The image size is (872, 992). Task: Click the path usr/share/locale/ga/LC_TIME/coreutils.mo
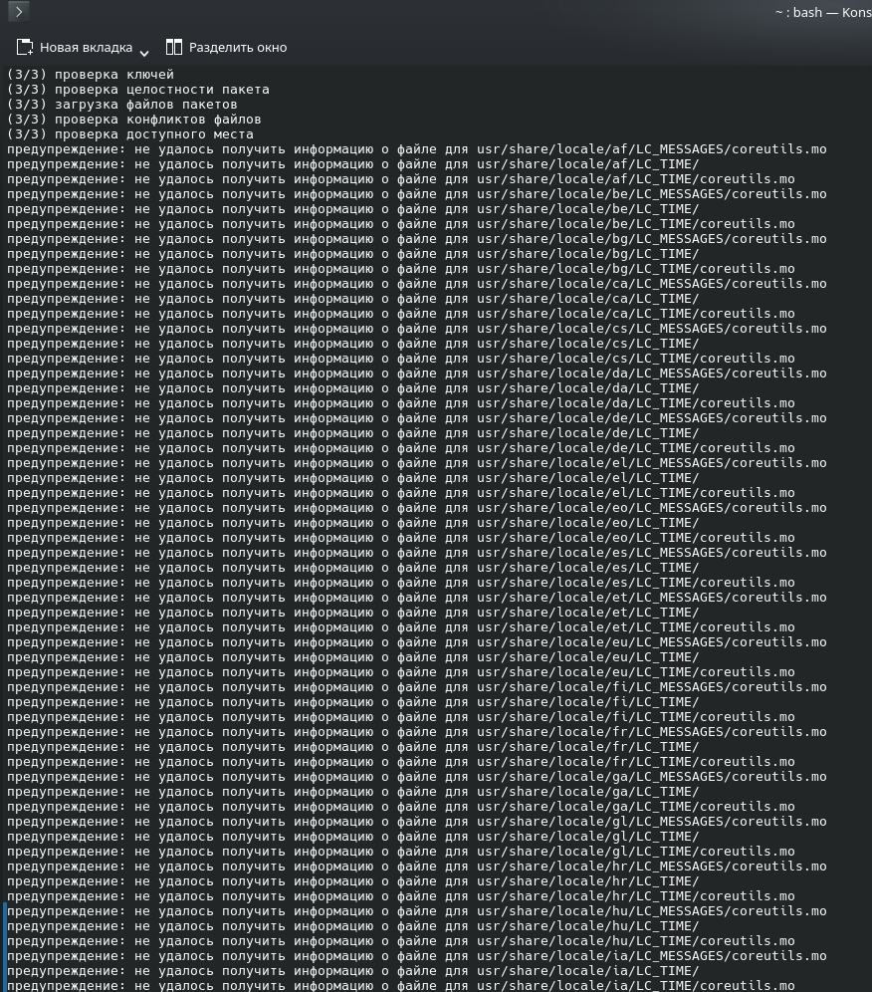click(x=635, y=807)
